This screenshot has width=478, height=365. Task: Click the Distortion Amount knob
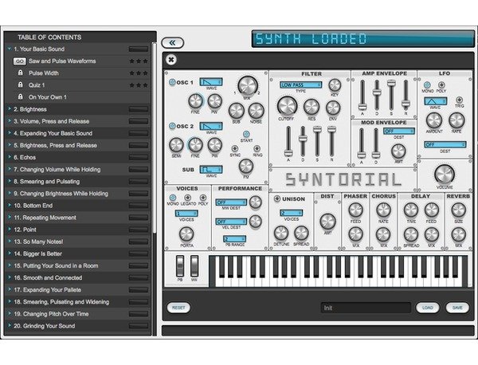click(x=327, y=221)
